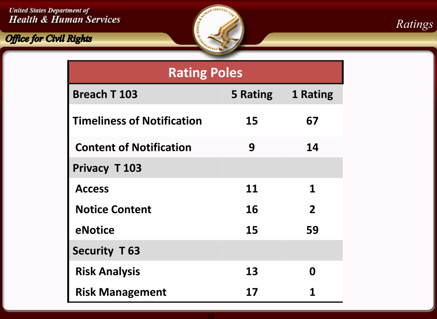Viewport: 437px width, 319px height.
Task: Click the value 11 in the Access row
Action: coord(252,189)
